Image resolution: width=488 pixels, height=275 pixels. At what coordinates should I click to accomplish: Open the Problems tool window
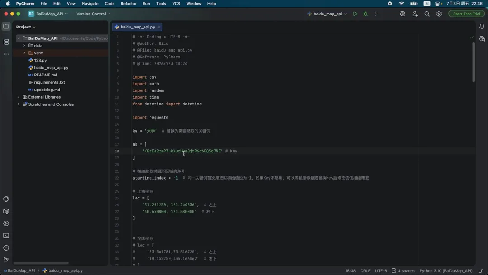6,248
